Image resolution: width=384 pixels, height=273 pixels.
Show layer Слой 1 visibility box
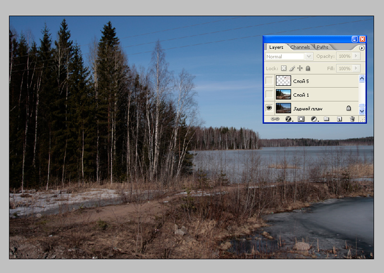(x=269, y=94)
